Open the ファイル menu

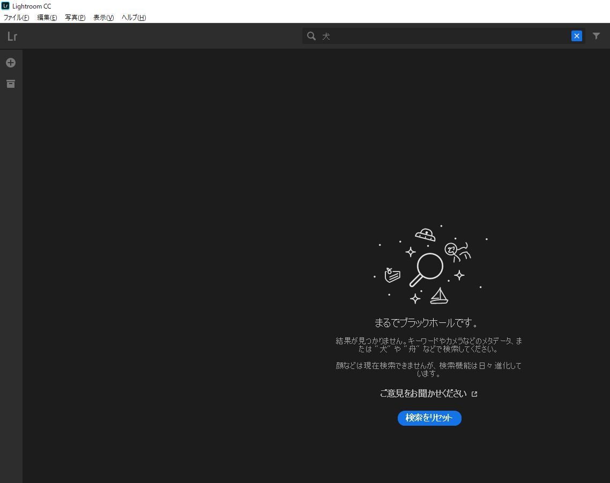[x=16, y=17]
